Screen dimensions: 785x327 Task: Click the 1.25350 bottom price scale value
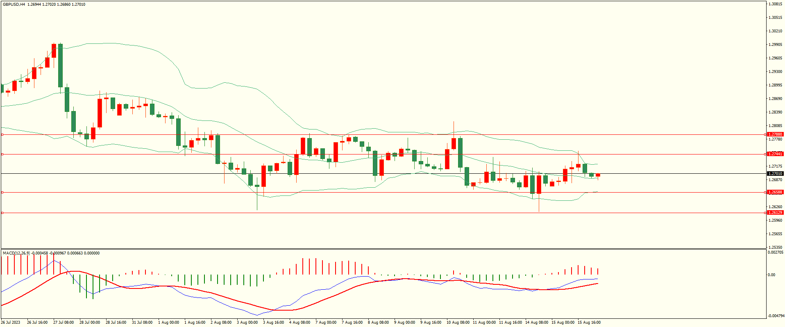click(x=775, y=248)
